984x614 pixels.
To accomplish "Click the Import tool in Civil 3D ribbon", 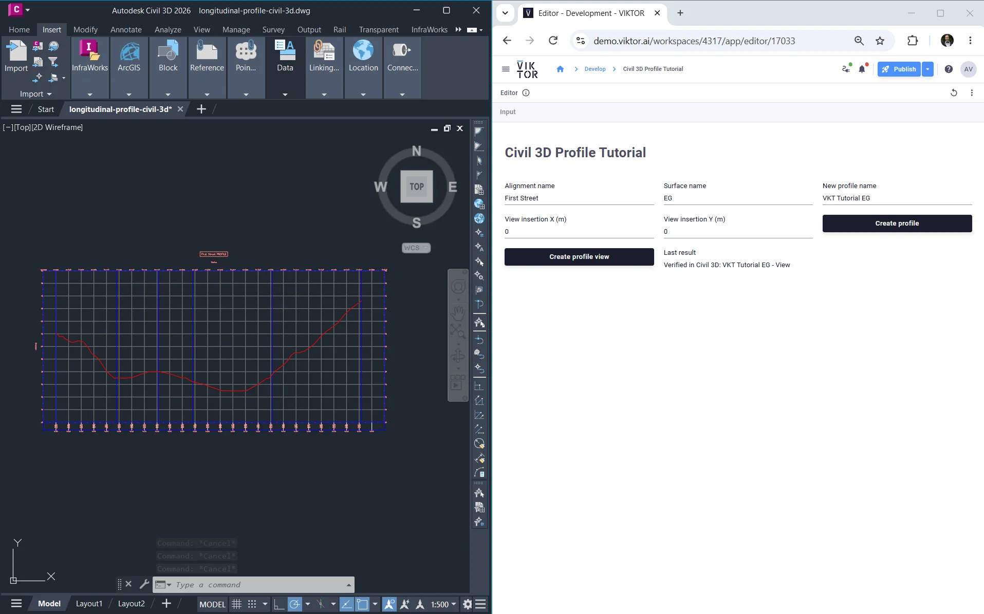I will point(16,57).
